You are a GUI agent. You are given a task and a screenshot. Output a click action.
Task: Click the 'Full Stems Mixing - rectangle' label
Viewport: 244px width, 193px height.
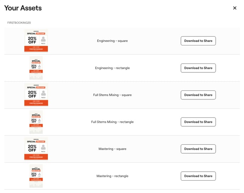click(112, 122)
